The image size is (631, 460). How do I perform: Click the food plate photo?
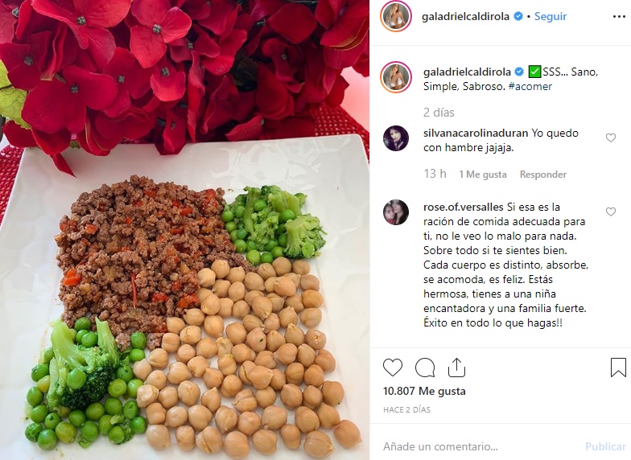tap(185, 230)
